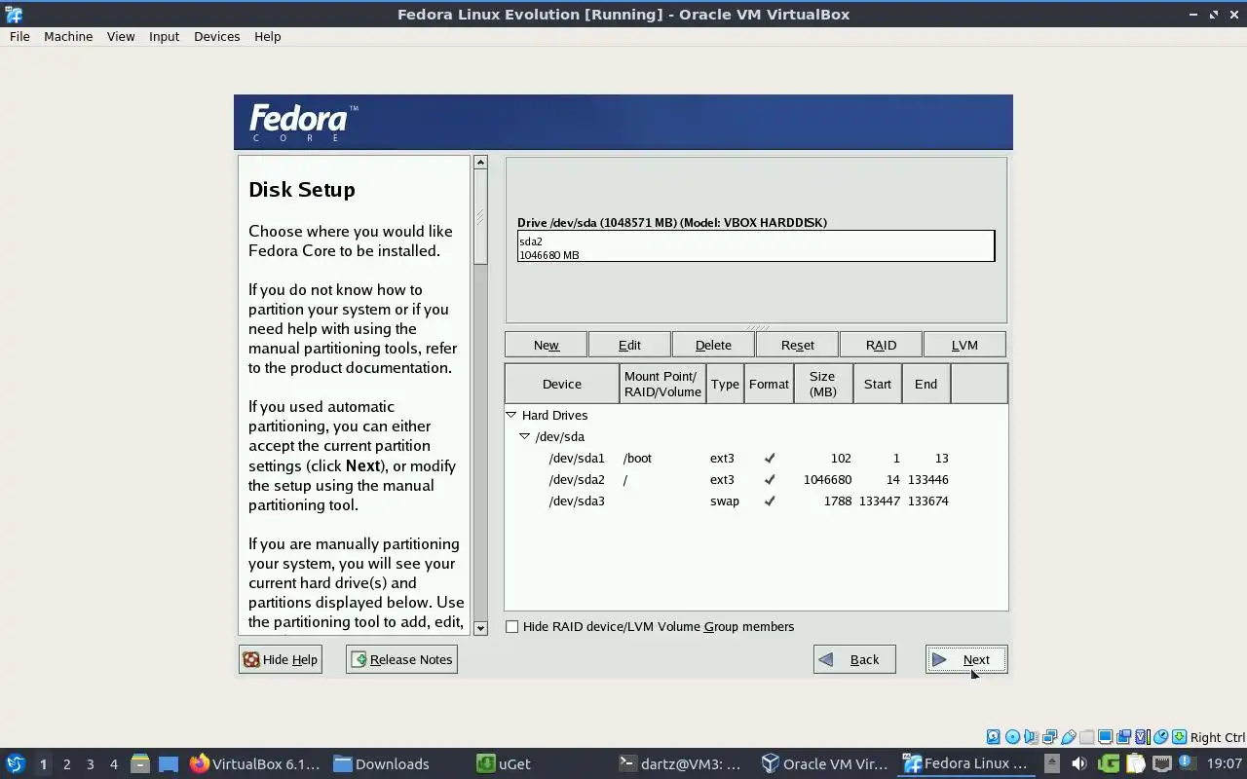Click the Next button
This screenshot has height=779, width=1247.
(965, 659)
